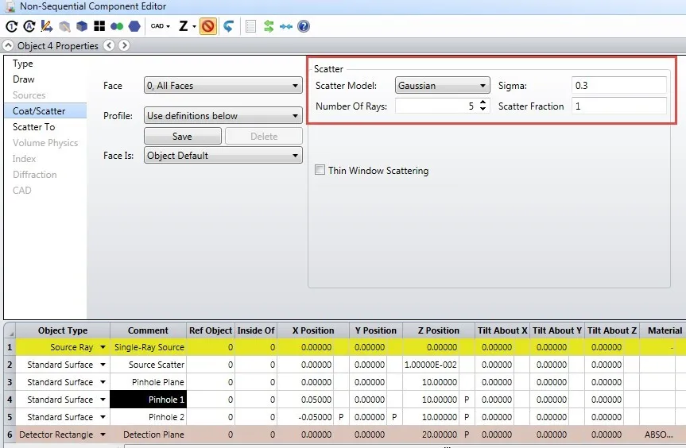
Task: Enable Thin Window Scattering checkbox
Action: pos(320,170)
